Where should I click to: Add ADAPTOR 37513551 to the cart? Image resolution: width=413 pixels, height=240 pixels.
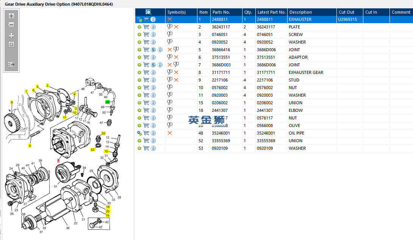(x=146, y=57)
